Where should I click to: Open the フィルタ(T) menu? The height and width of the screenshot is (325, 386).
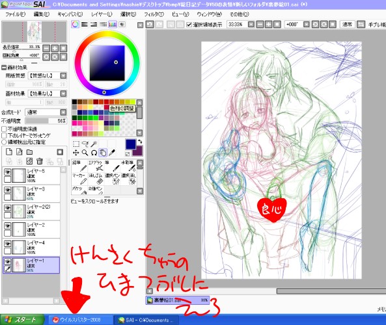pos(154,14)
